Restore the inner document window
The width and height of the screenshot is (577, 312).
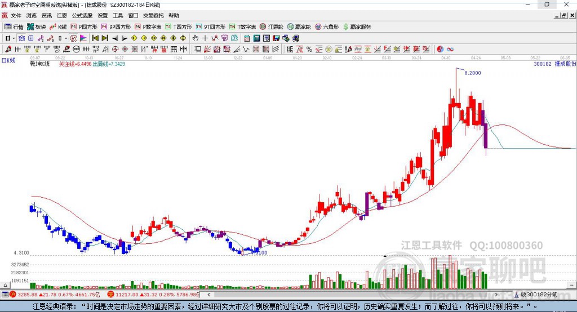click(564, 15)
